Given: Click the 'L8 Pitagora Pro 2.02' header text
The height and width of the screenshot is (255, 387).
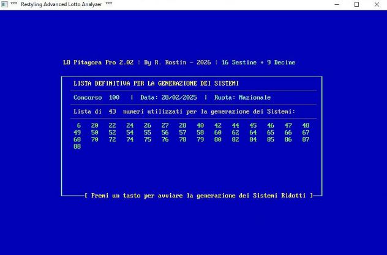Looking at the screenshot, I should click(x=98, y=62).
